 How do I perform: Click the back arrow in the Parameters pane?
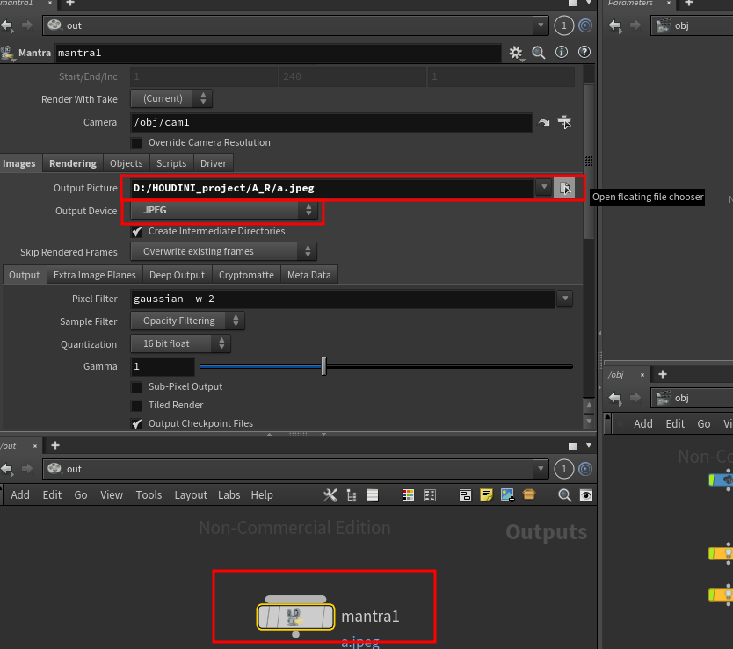[x=614, y=25]
